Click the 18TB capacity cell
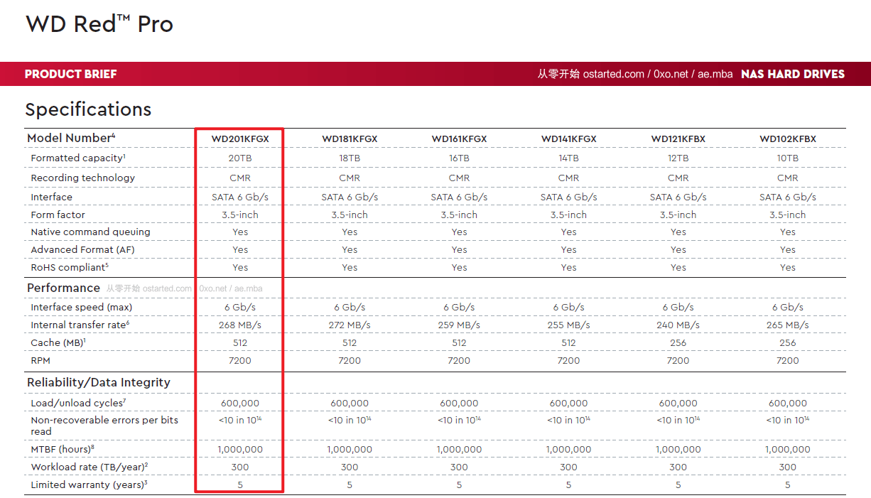Image resolution: width=871 pixels, height=498 pixels. click(x=350, y=158)
